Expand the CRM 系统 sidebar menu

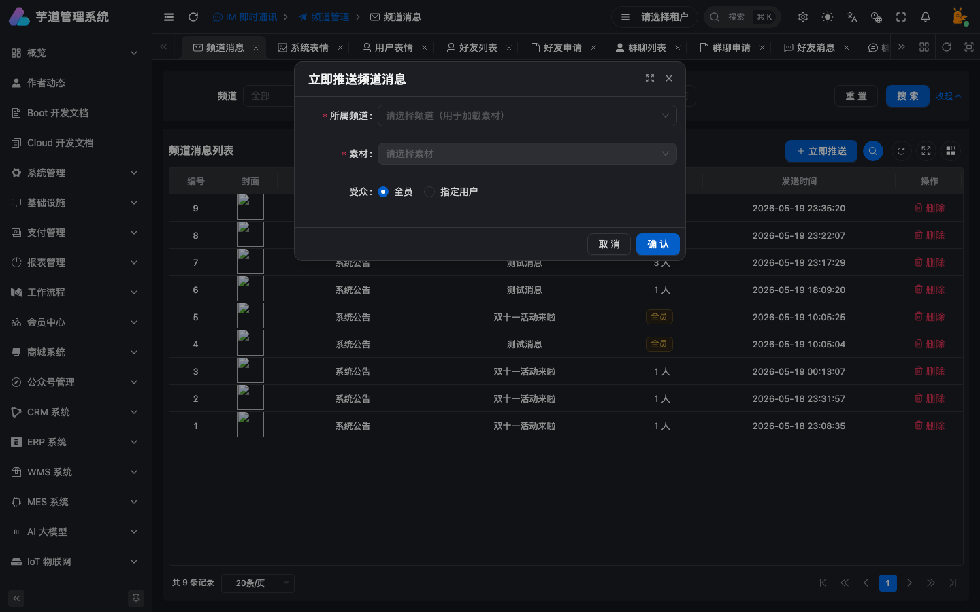click(76, 412)
